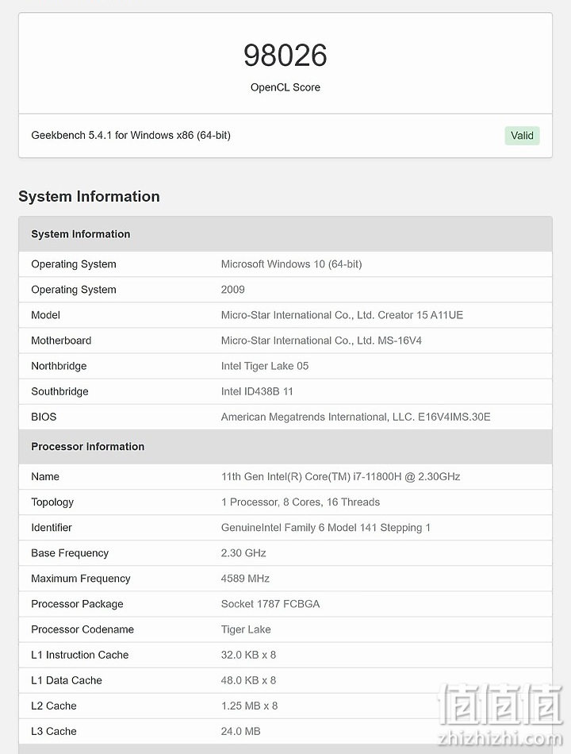Click the L1 Instruction Cache label
The width and height of the screenshot is (571, 754).
[80, 655]
